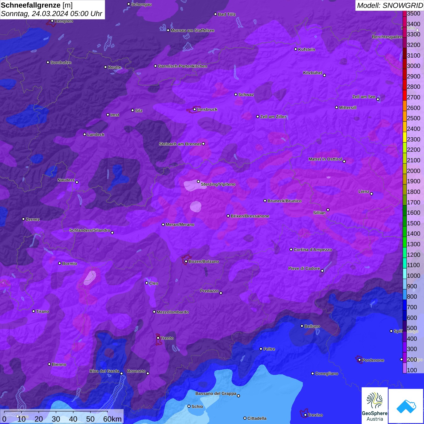424x424 pixels.
Task: Click the Tirano location dot
Action: coord(34,311)
